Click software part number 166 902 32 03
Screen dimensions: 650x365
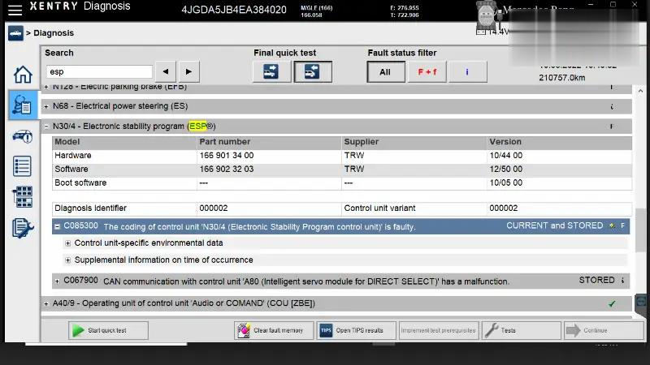227,170
